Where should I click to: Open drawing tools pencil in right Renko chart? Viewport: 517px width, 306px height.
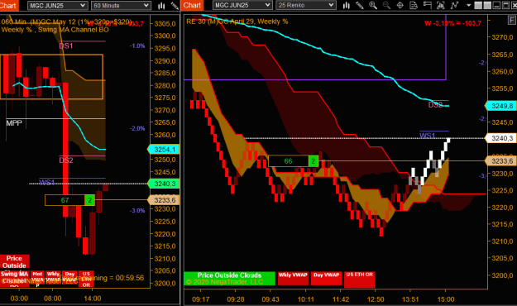[x=359, y=5]
